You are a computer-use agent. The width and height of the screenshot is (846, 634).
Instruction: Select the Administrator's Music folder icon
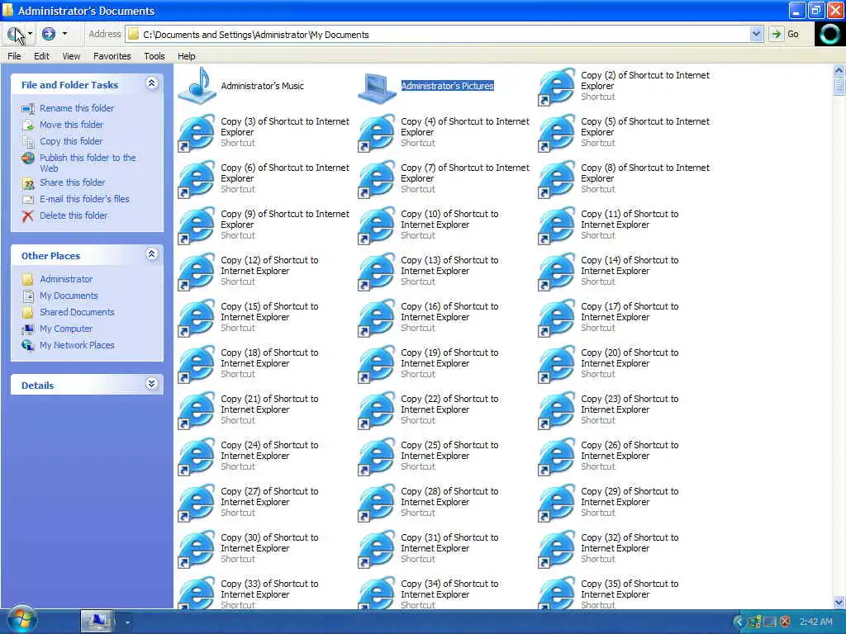point(197,86)
